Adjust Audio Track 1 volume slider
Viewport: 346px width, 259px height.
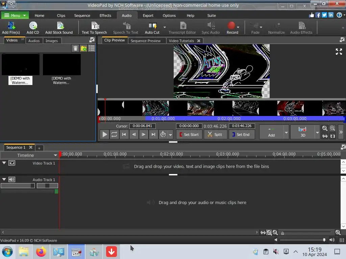click(18, 186)
